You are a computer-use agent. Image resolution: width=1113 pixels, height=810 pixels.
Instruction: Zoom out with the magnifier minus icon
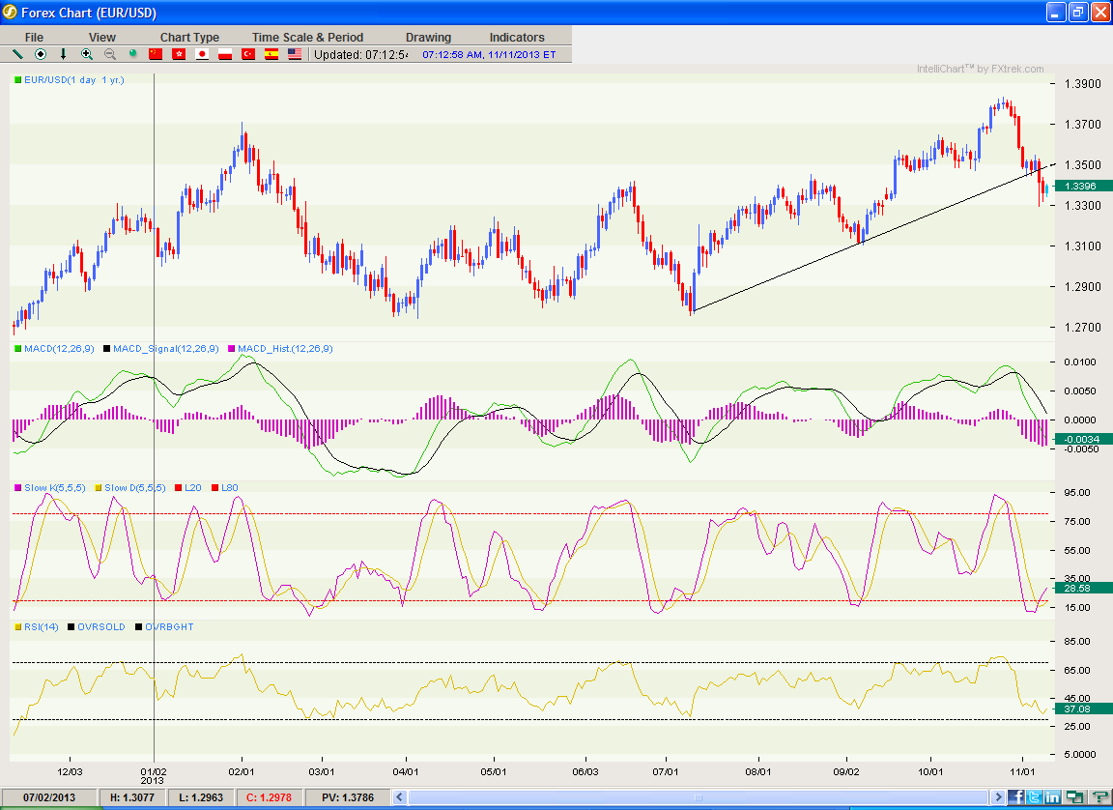click(110, 54)
